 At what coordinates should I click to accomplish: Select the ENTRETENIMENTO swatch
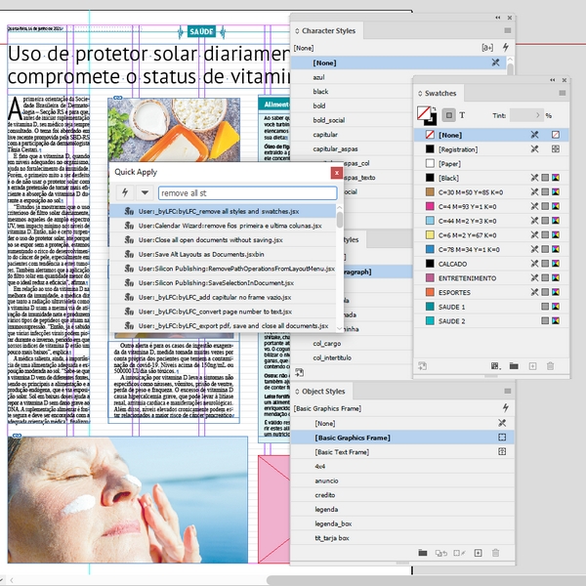(x=491, y=278)
